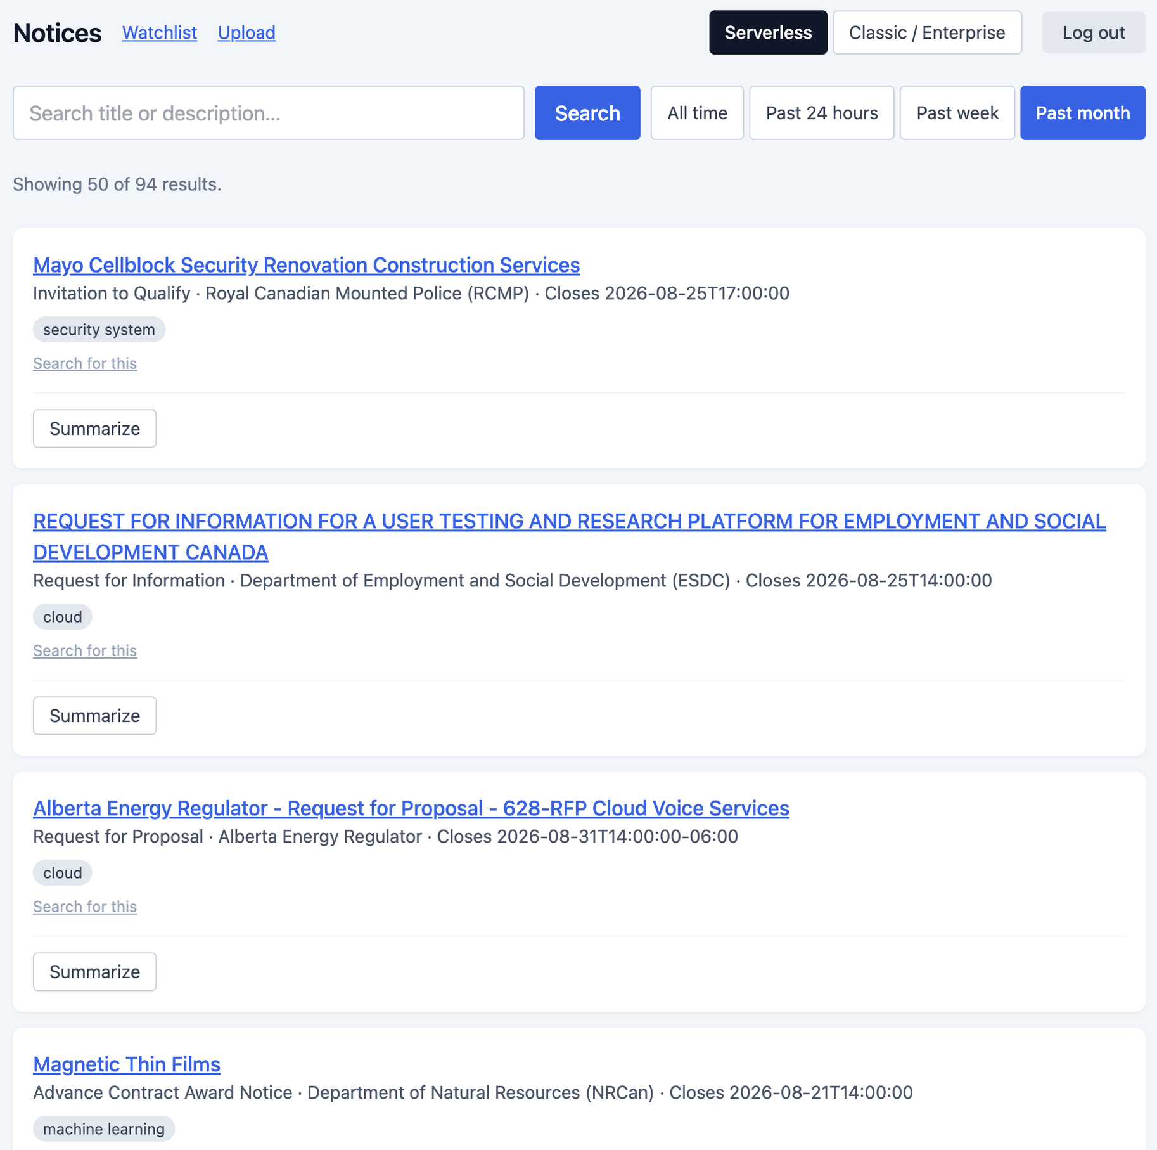The width and height of the screenshot is (1157, 1150).
Task: Open the Magnetic Thin Films notice
Action: point(126,1064)
